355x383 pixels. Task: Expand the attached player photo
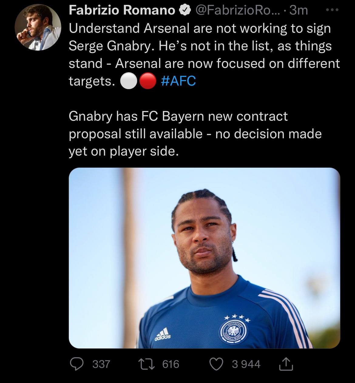click(x=204, y=258)
